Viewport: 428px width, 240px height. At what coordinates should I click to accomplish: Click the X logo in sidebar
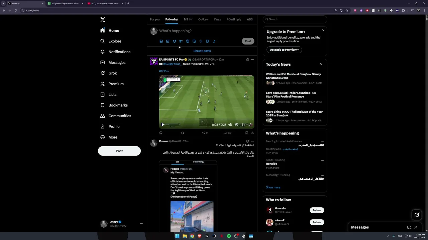click(103, 20)
